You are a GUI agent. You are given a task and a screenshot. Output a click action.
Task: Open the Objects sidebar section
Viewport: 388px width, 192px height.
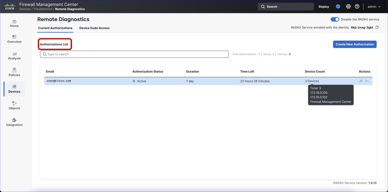[x=14, y=106]
